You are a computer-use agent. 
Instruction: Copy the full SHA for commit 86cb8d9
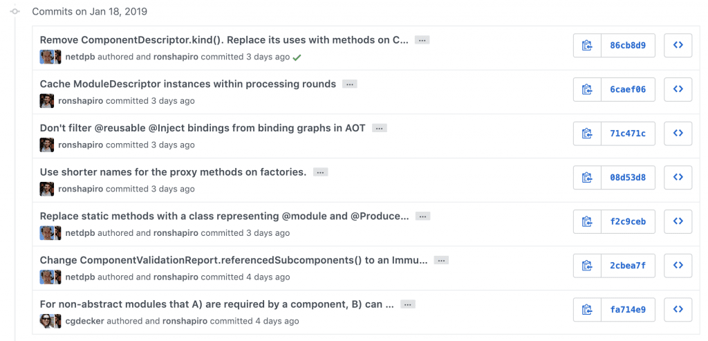tap(587, 46)
